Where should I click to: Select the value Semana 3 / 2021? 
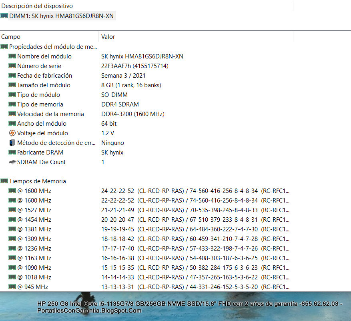123,75
